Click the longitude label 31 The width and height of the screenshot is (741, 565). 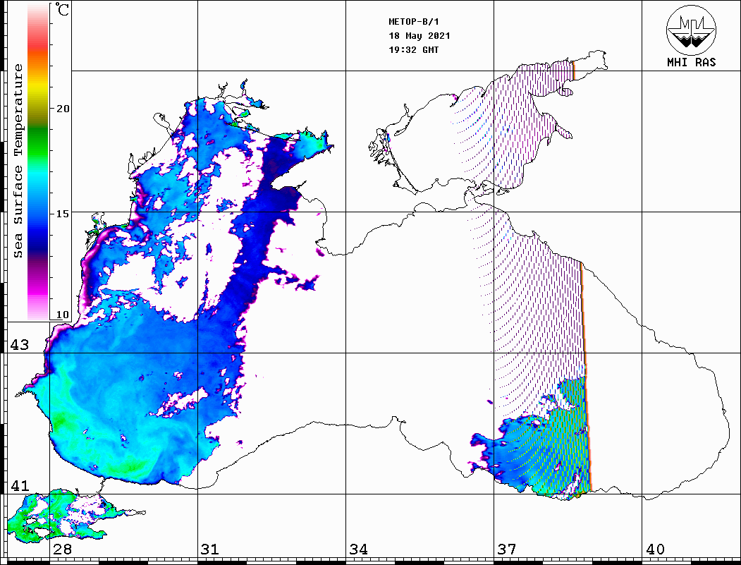[x=210, y=549]
